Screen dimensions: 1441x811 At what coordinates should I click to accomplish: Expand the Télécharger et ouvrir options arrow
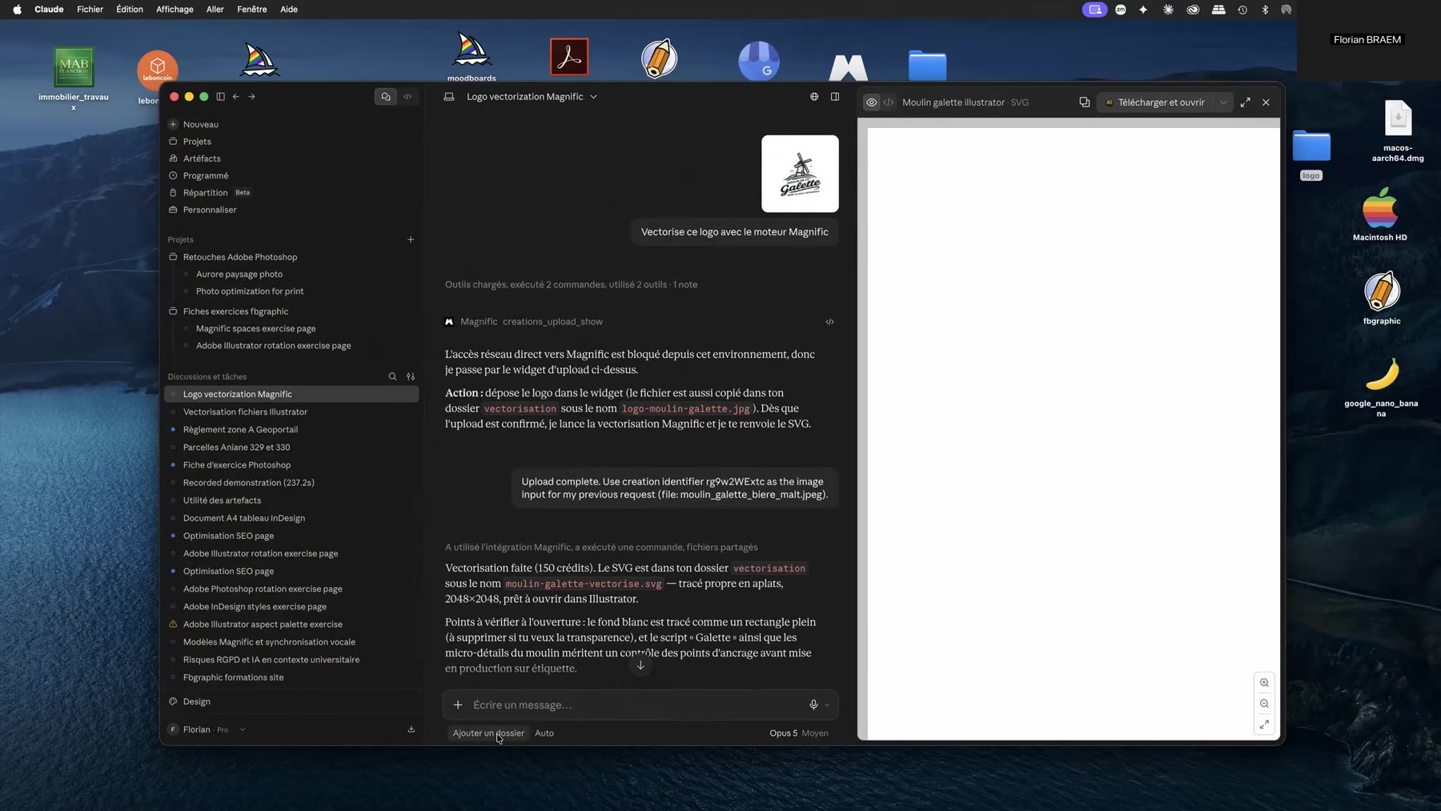point(1223,102)
